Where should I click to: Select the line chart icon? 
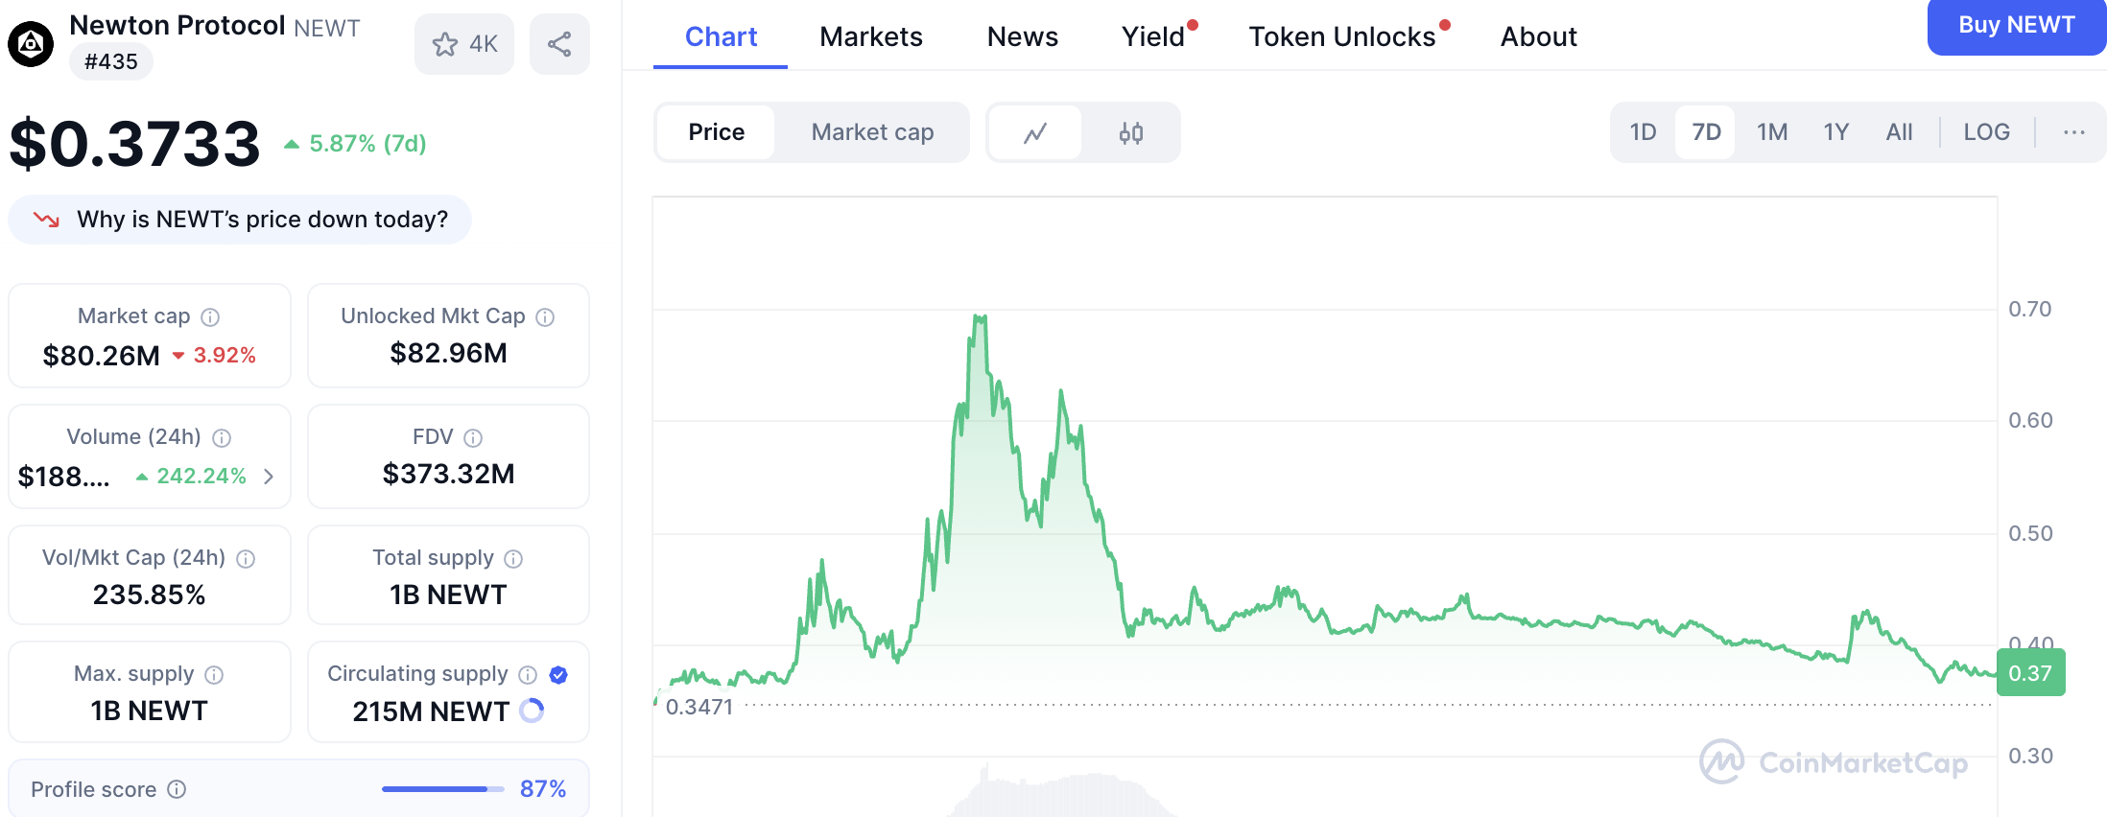(x=1034, y=132)
